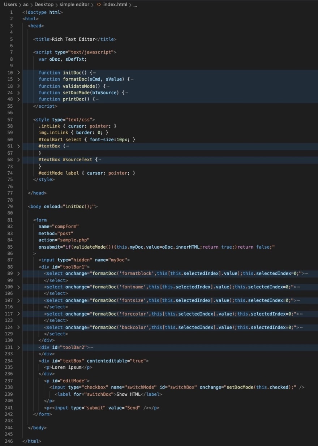Expand the folded formatDoc function chevron
318x446 pixels.
18,79
